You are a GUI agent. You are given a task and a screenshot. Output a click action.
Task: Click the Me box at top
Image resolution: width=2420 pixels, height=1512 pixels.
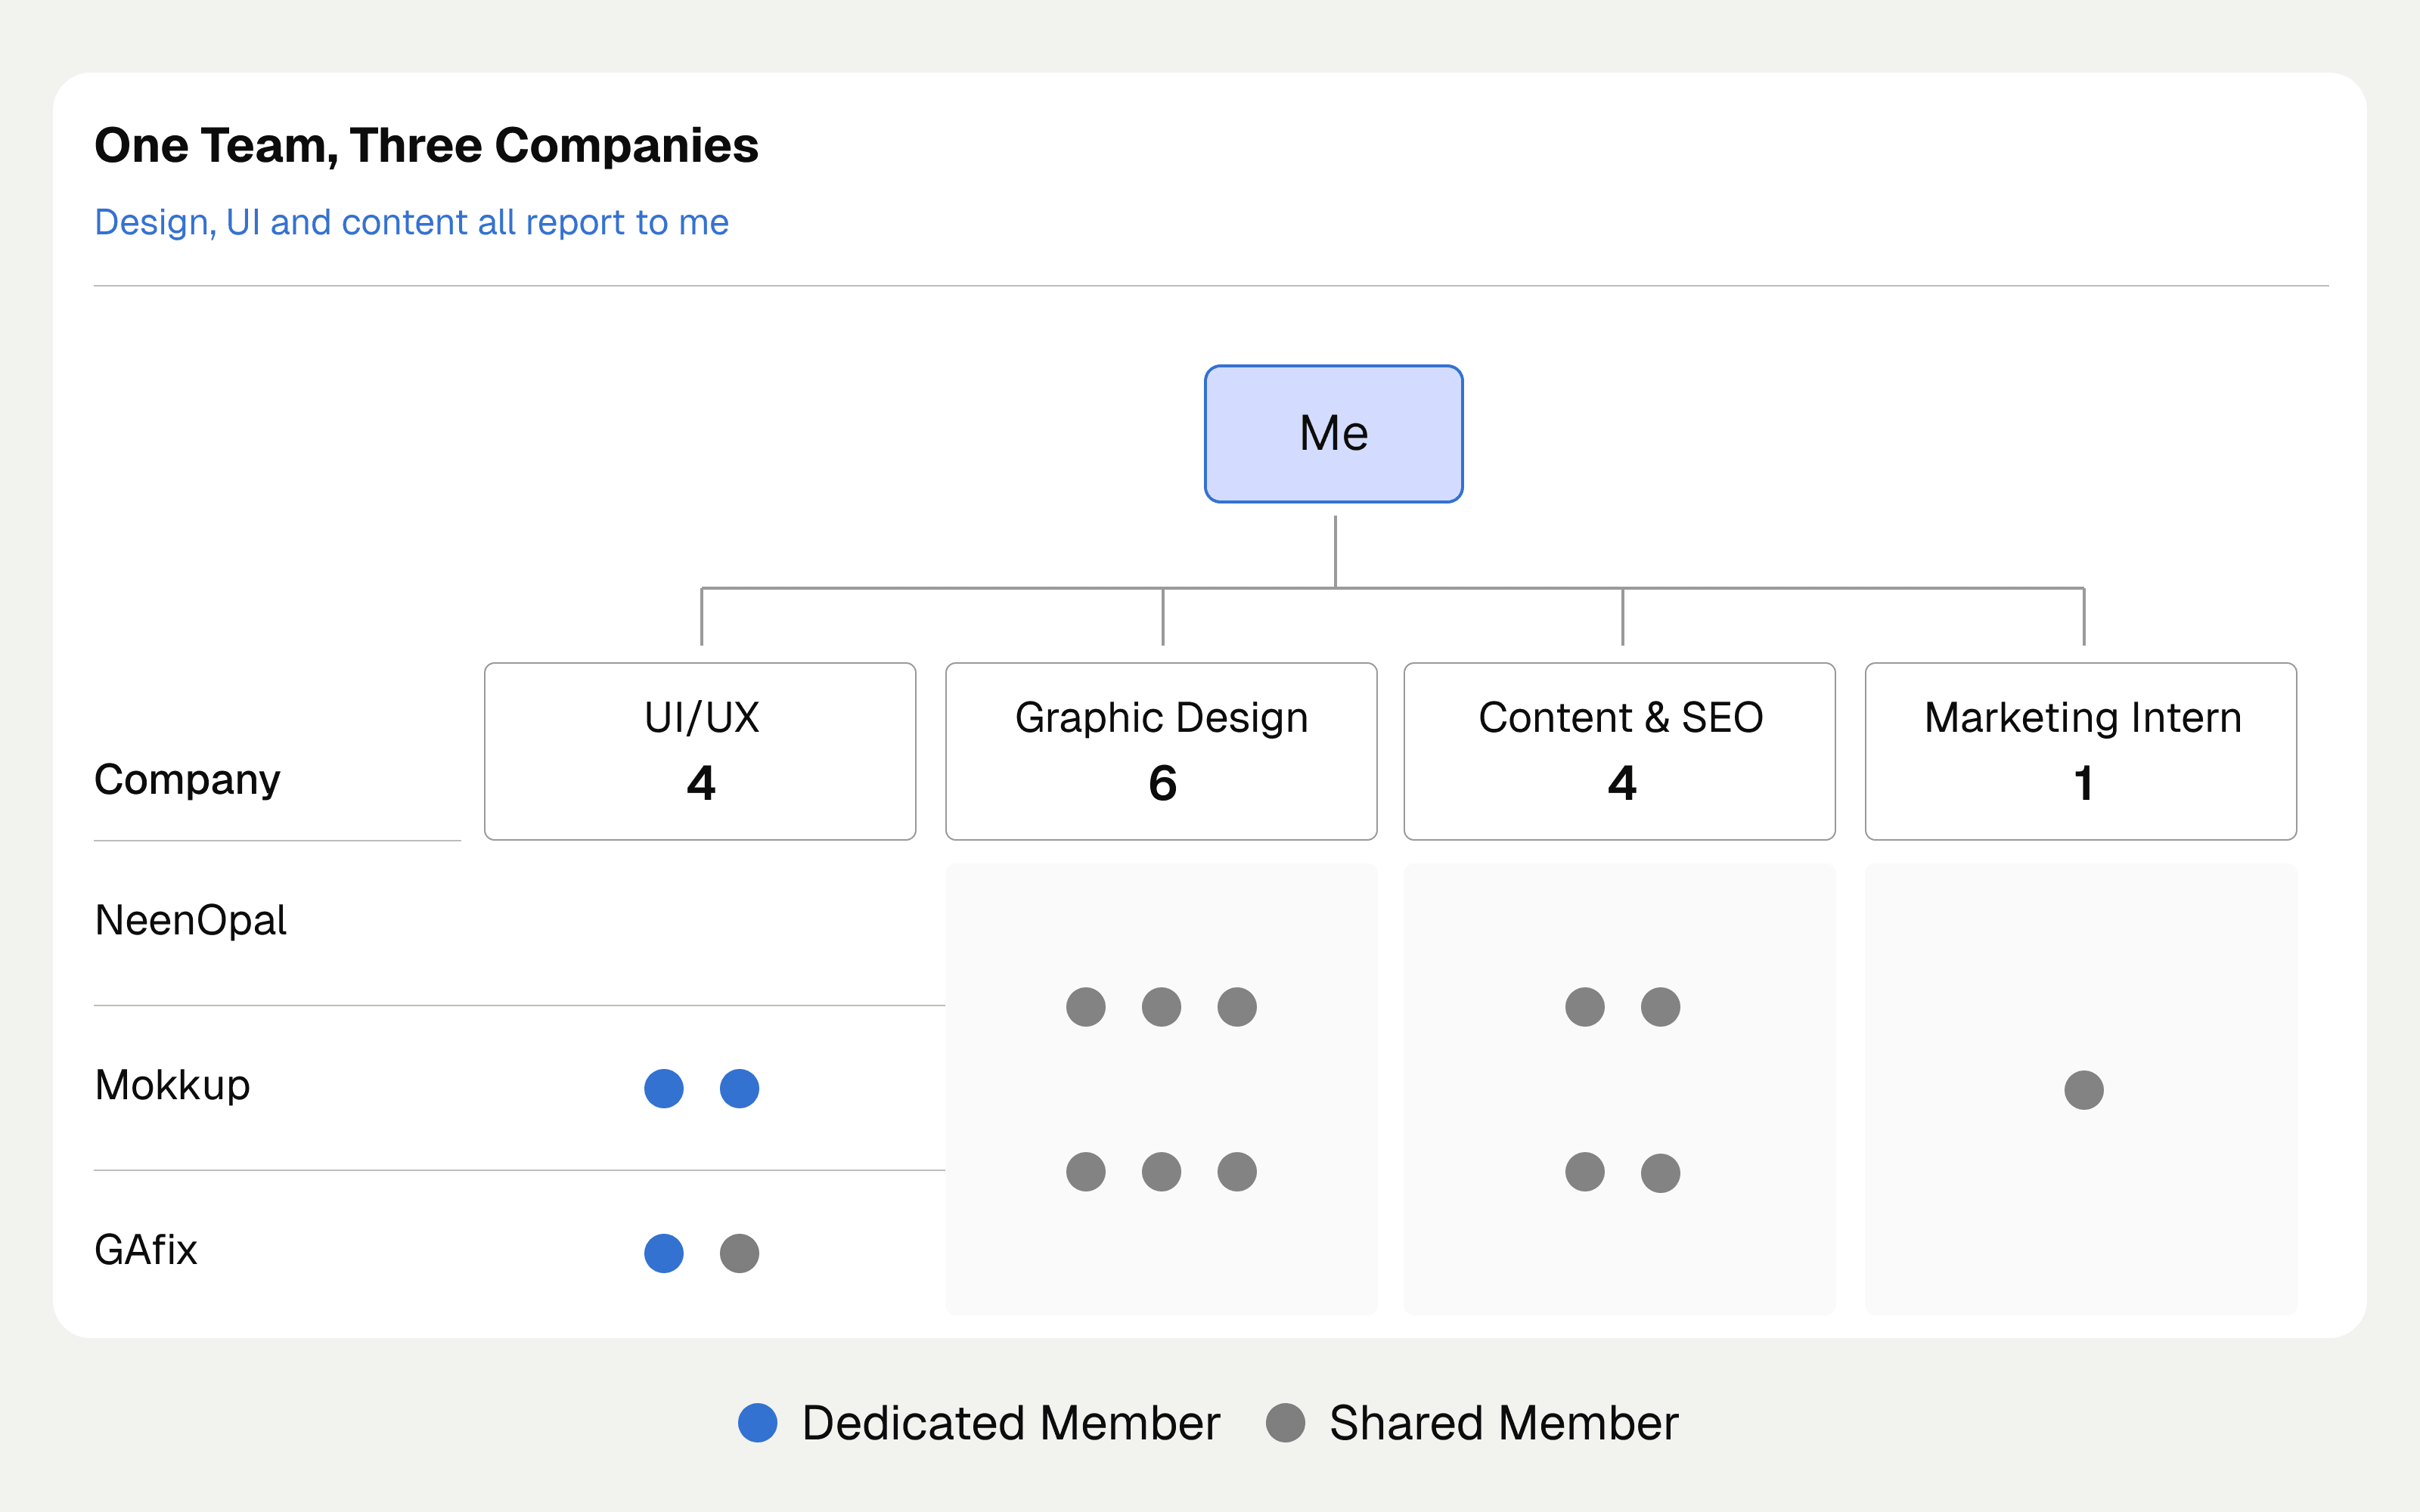click(1333, 433)
